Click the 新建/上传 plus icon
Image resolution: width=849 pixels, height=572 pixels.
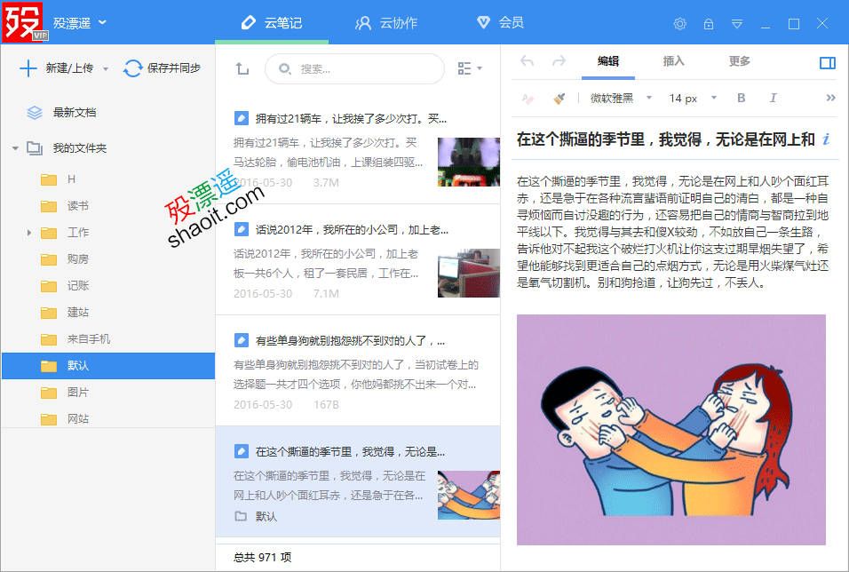pyautogui.click(x=28, y=68)
